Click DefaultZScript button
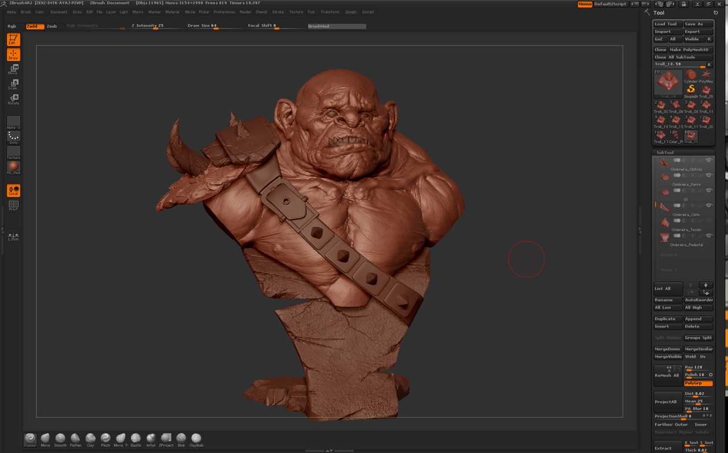The width and height of the screenshot is (728, 453). [610, 4]
